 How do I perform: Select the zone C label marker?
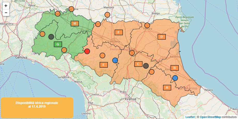138,64
